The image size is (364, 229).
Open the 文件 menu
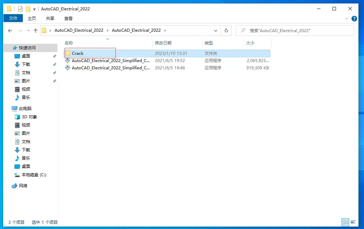click(13, 18)
